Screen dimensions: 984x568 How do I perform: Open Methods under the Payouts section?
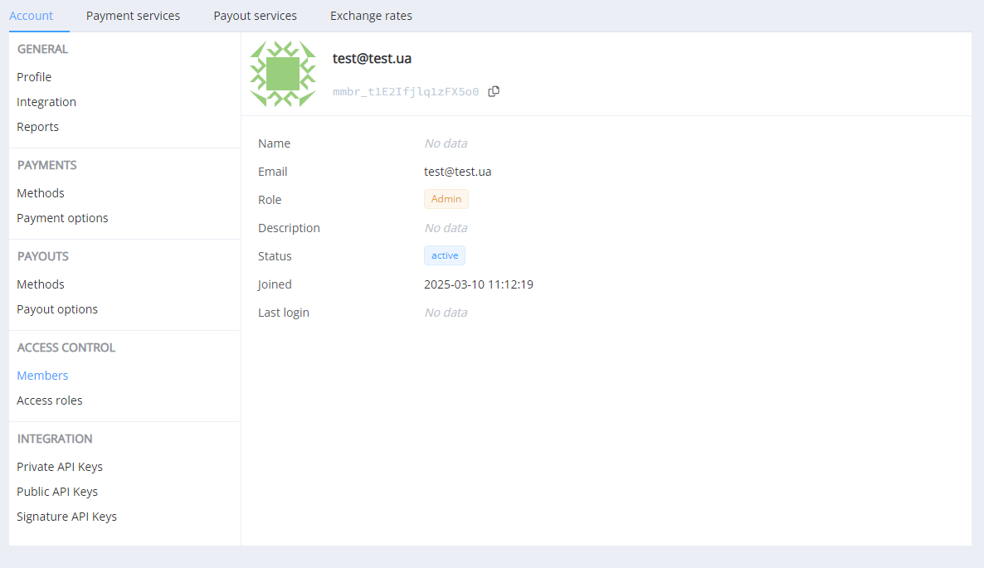(x=41, y=284)
